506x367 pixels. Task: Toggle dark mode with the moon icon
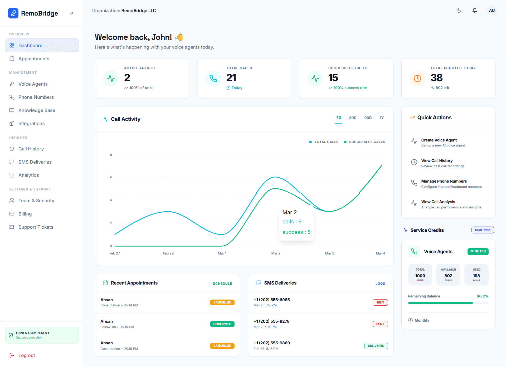pos(459,11)
